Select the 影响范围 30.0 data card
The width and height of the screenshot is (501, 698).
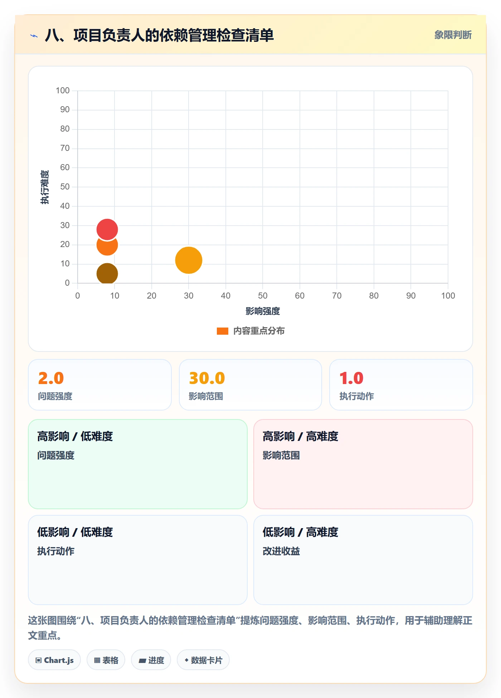250,385
